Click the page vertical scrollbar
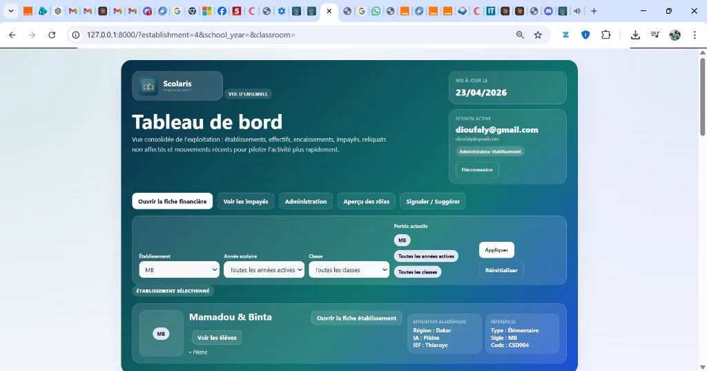The width and height of the screenshot is (707, 371). tap(702, 97)
